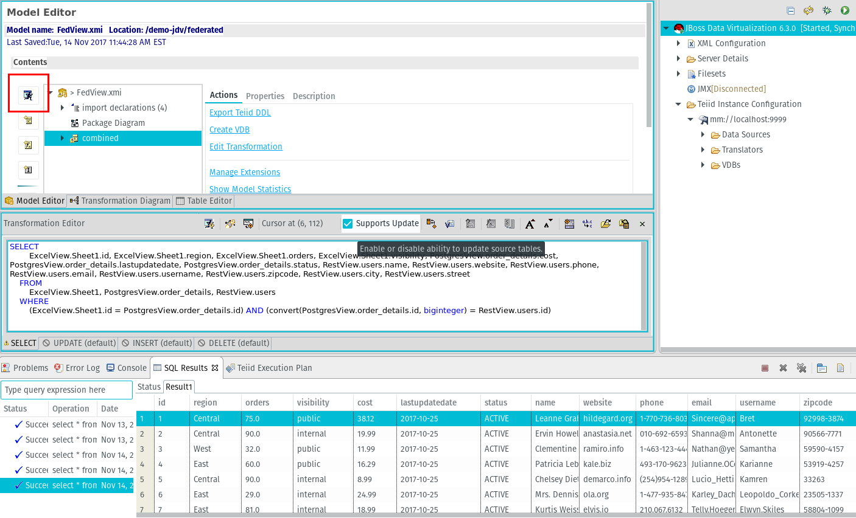Collapse mm://localhost:9999 node
The height and width of the screenshot is (518, 856).
coord(690,119)
